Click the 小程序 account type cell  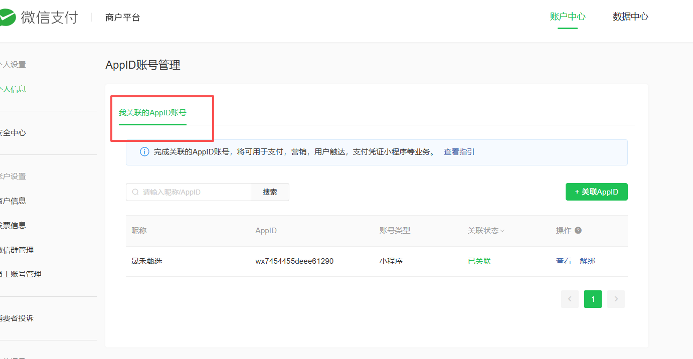tap(391, 261)
